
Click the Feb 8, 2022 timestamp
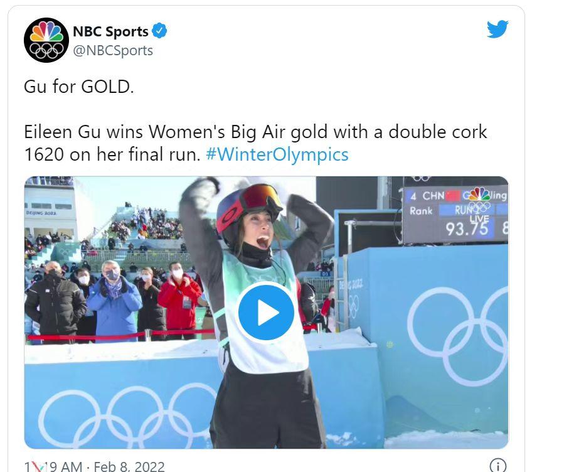click(129, 466)
